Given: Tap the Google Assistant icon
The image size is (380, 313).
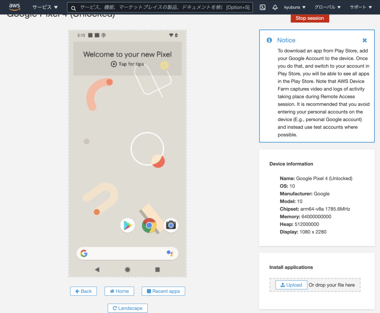Looking at the screenshot, I should click(x=170, y=253).
